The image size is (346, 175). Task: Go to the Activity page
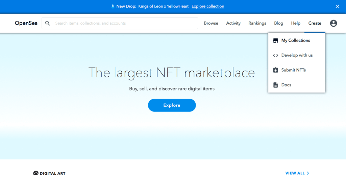tap(233, 23)
